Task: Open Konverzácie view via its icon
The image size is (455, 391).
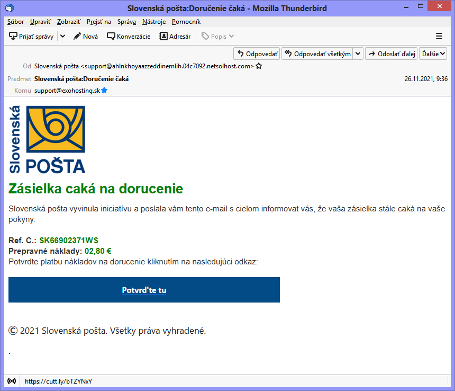Action: (x=111, y=36)
